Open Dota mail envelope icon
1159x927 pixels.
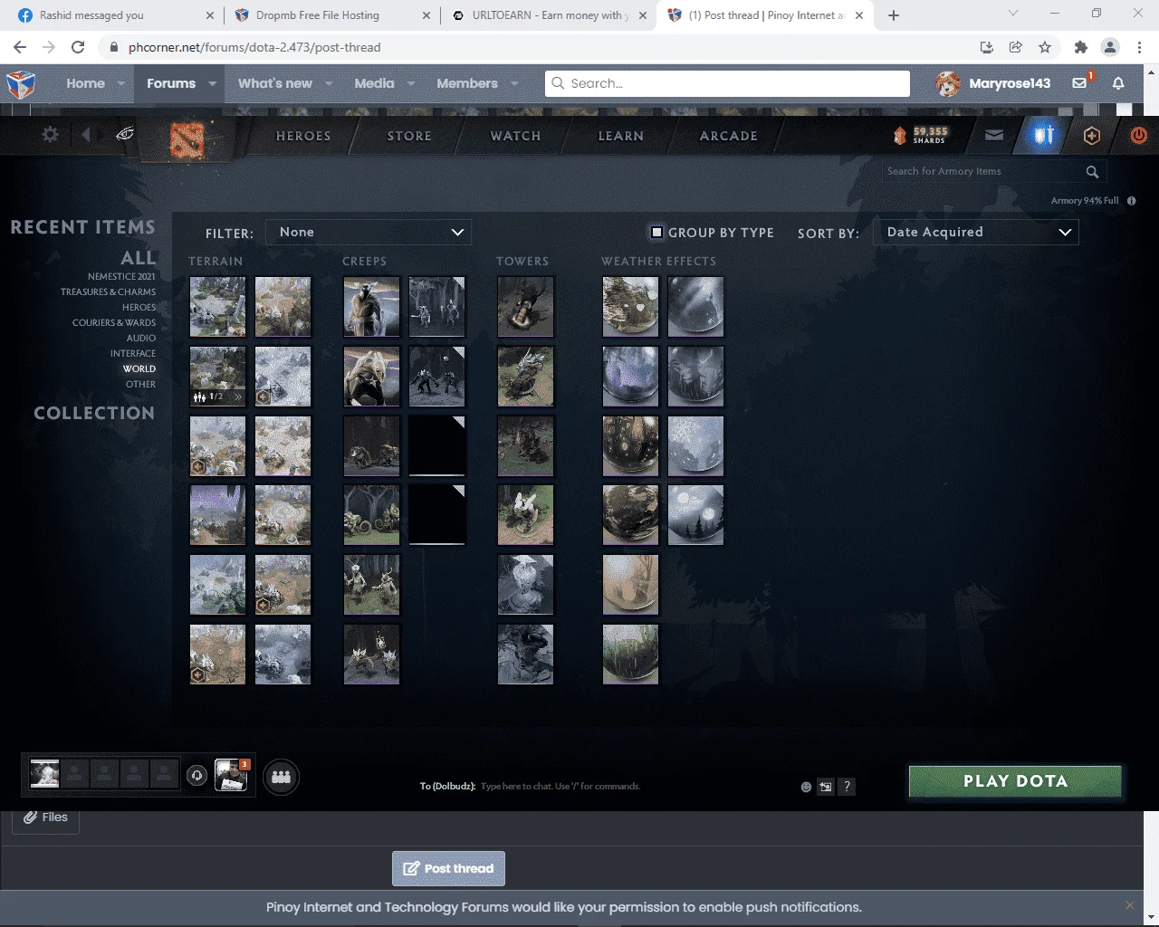point(994,136)
